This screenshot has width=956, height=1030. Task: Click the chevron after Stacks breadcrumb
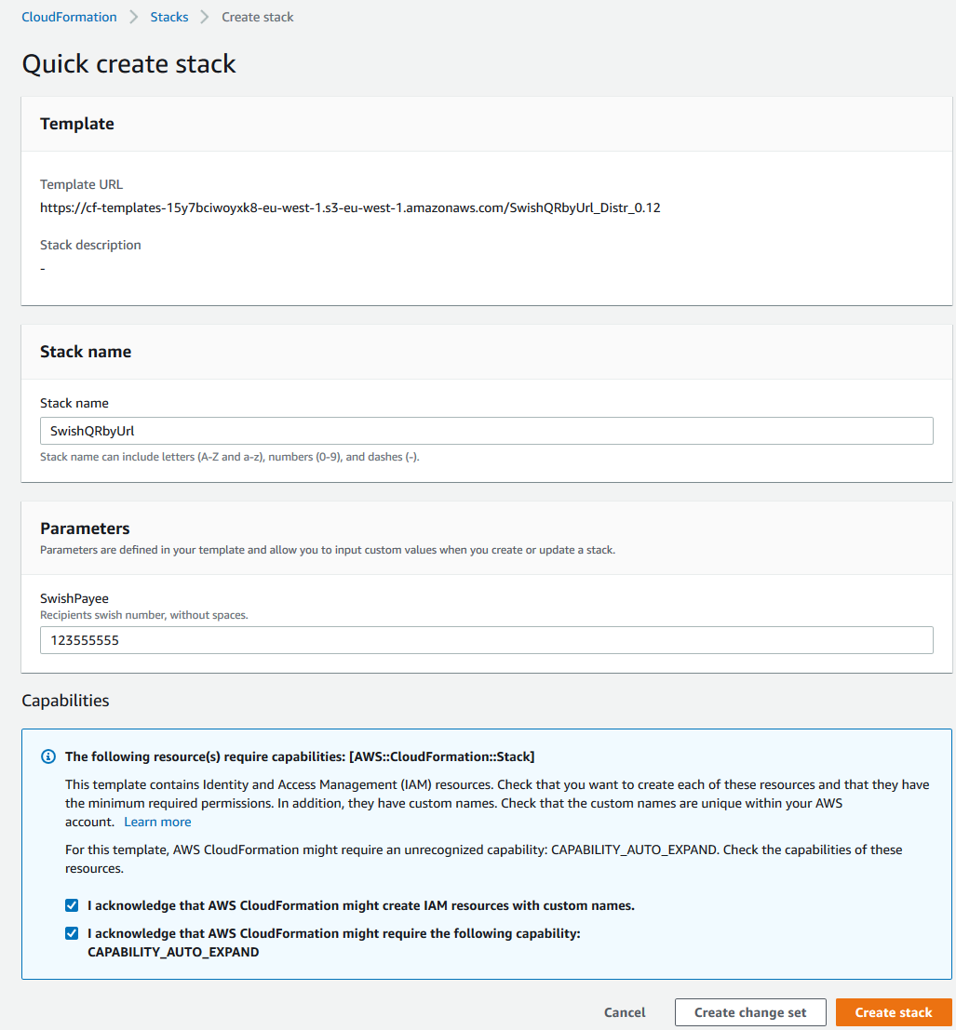[205, 17]
